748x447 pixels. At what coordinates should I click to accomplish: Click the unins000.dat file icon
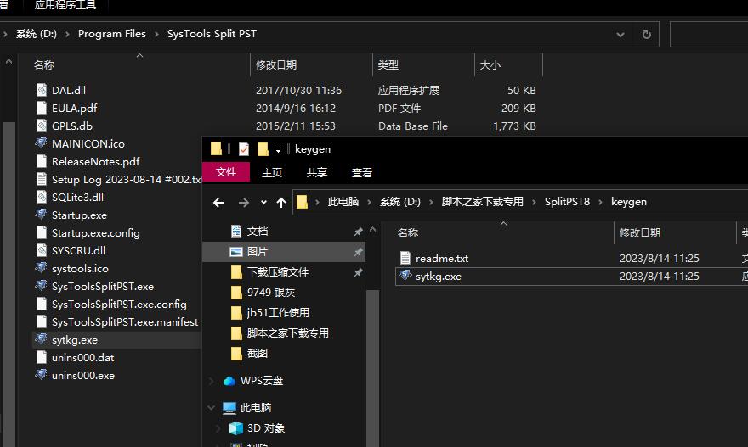point(42,357)
